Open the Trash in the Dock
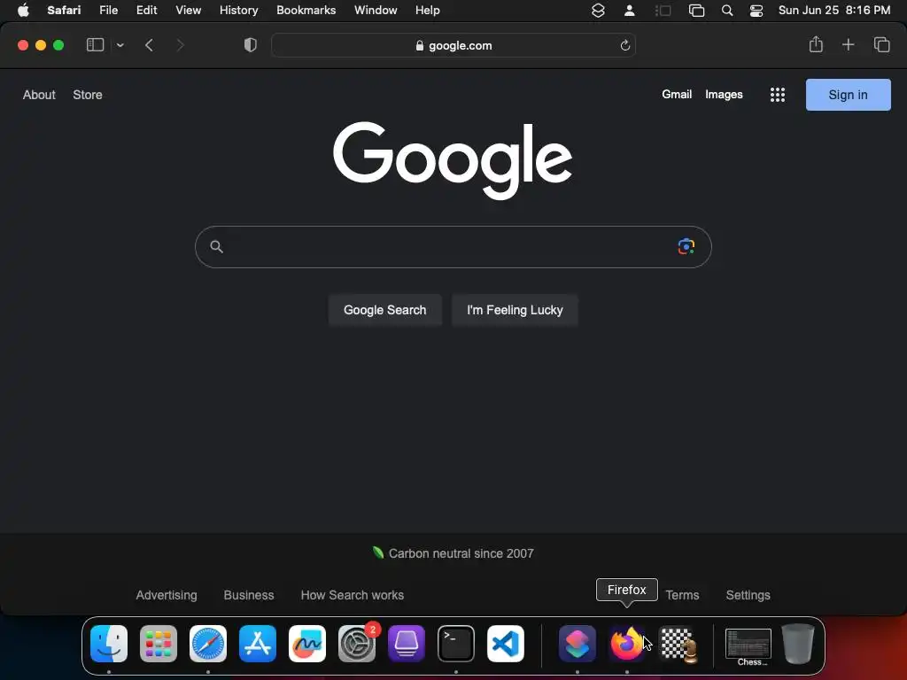 (798, 644)
